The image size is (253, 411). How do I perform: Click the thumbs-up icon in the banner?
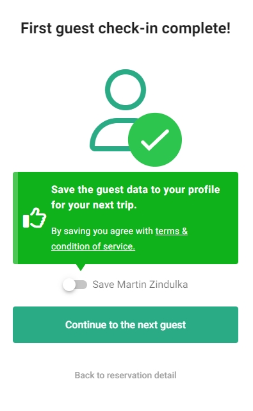(35, 218)
